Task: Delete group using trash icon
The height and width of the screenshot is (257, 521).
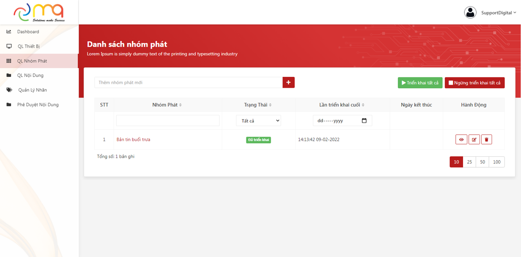Action: click(x=486, y=140)
